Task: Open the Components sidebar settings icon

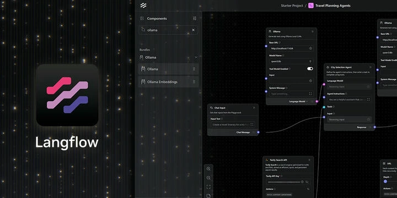Action: [x=195, y=19]
